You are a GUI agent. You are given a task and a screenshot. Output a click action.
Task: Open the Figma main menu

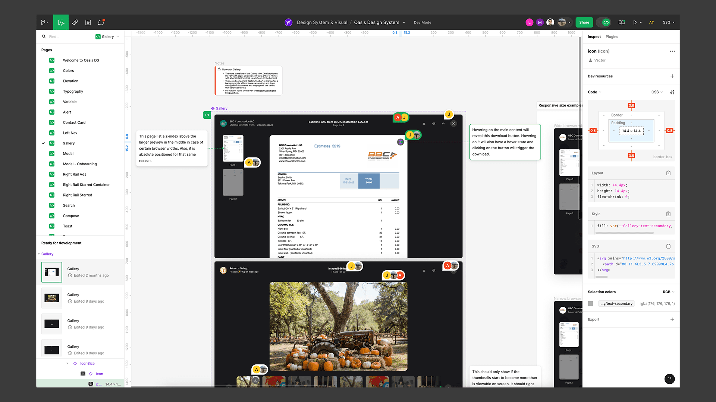[x=44, y=22]
